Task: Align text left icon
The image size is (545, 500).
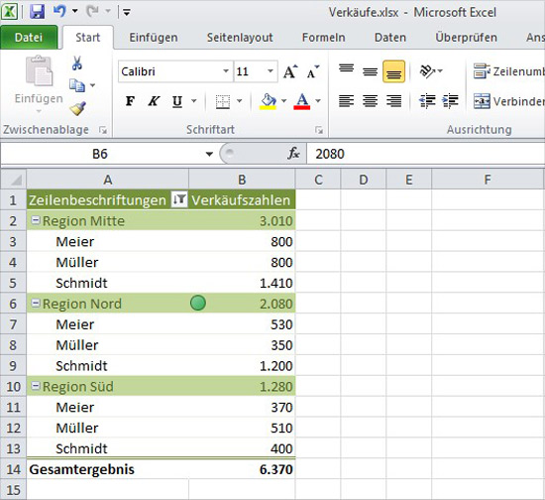Action: point(346,101)
